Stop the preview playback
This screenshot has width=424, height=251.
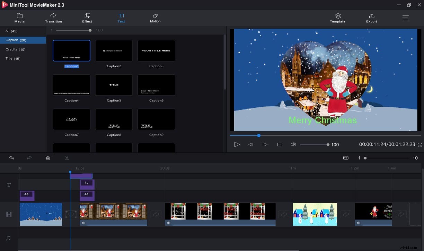[x=279, y=144]
